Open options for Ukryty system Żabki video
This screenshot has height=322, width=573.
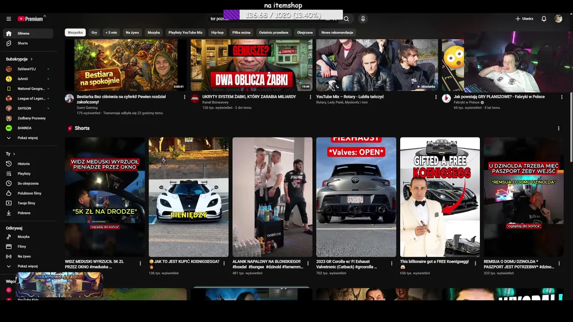coord(310,97)
